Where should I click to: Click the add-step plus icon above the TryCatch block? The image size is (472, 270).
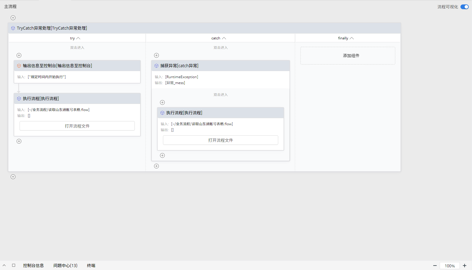(13, 18)
